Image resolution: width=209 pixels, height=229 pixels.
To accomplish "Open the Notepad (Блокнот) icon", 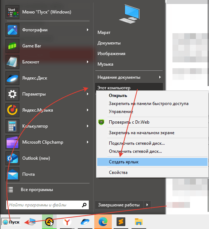I will tap(12, 62).
